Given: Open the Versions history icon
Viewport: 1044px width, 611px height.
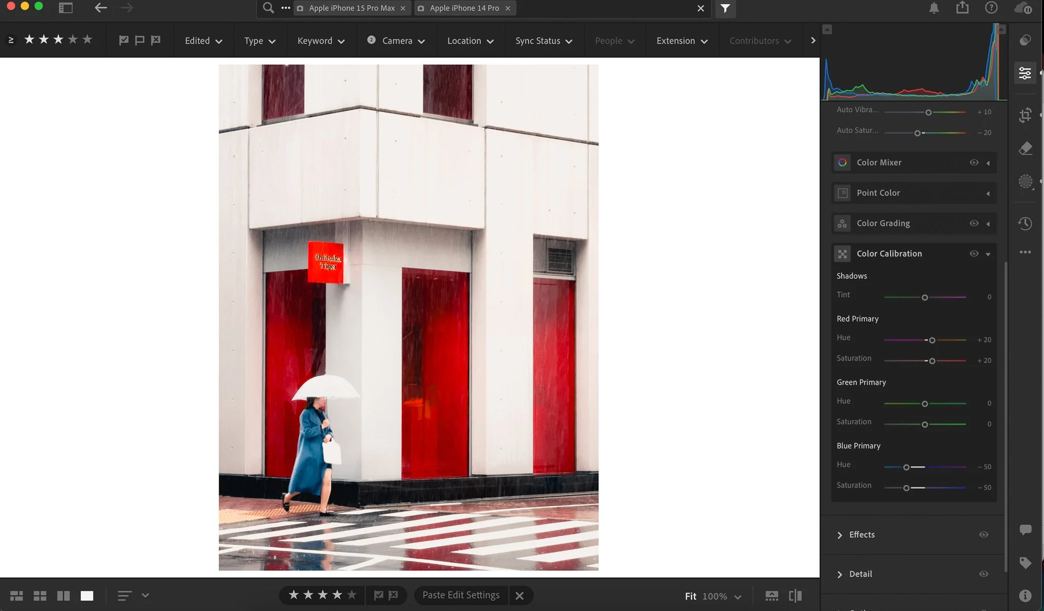Looking at the screenshot, I should (1025, 223).
